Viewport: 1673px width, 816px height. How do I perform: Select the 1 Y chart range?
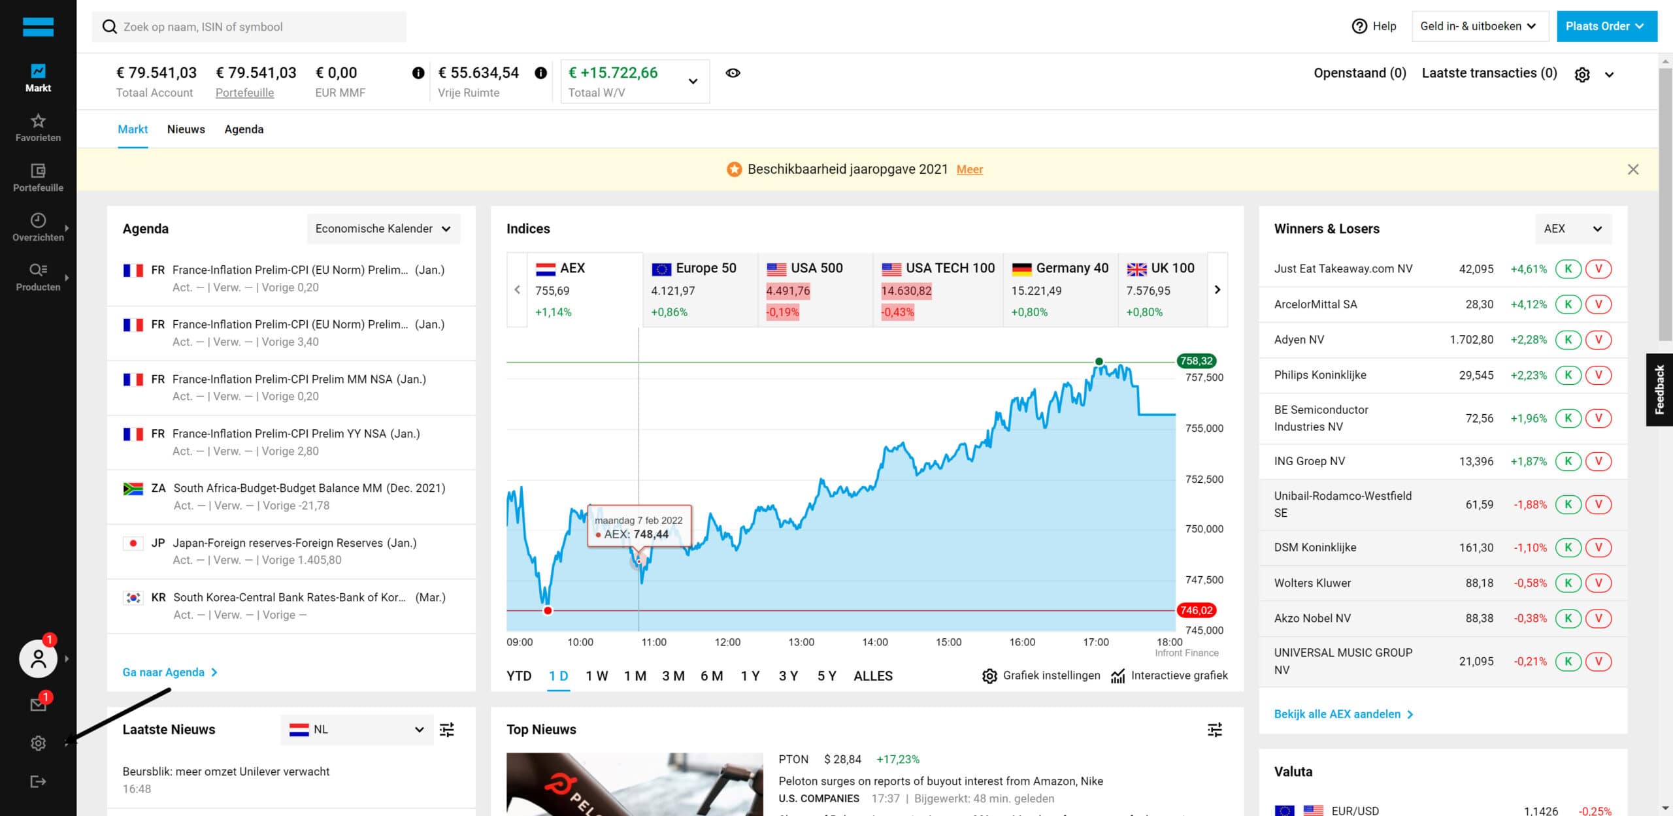click(x=750, y=676)
